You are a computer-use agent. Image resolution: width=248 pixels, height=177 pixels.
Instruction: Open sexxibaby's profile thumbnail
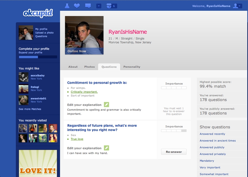pyautogui.click(x=23, y=77)
